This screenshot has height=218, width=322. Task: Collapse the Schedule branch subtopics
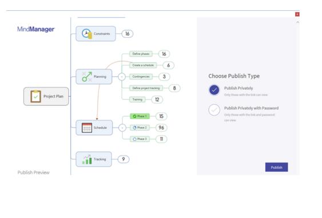click(122, 128)
